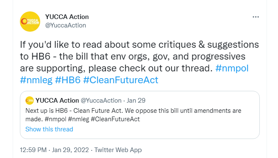Screen dimensions: 278x158
Task: Click #CleanFutureAct inside the quoted tweet text
Action: 116,119
